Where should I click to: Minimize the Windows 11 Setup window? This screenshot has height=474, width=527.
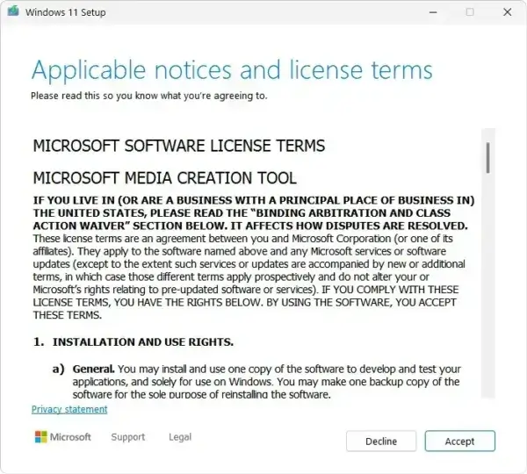point(433,12)
